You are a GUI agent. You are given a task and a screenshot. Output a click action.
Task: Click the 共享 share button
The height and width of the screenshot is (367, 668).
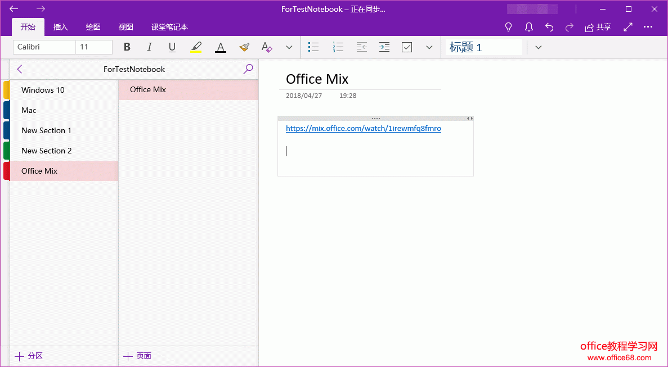(598, 26)
